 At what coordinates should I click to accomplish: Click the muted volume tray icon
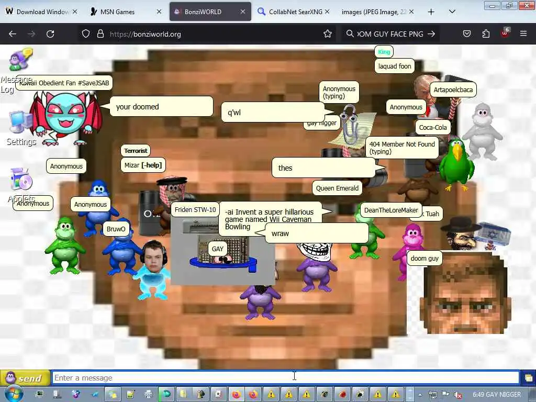coord(458,395)
